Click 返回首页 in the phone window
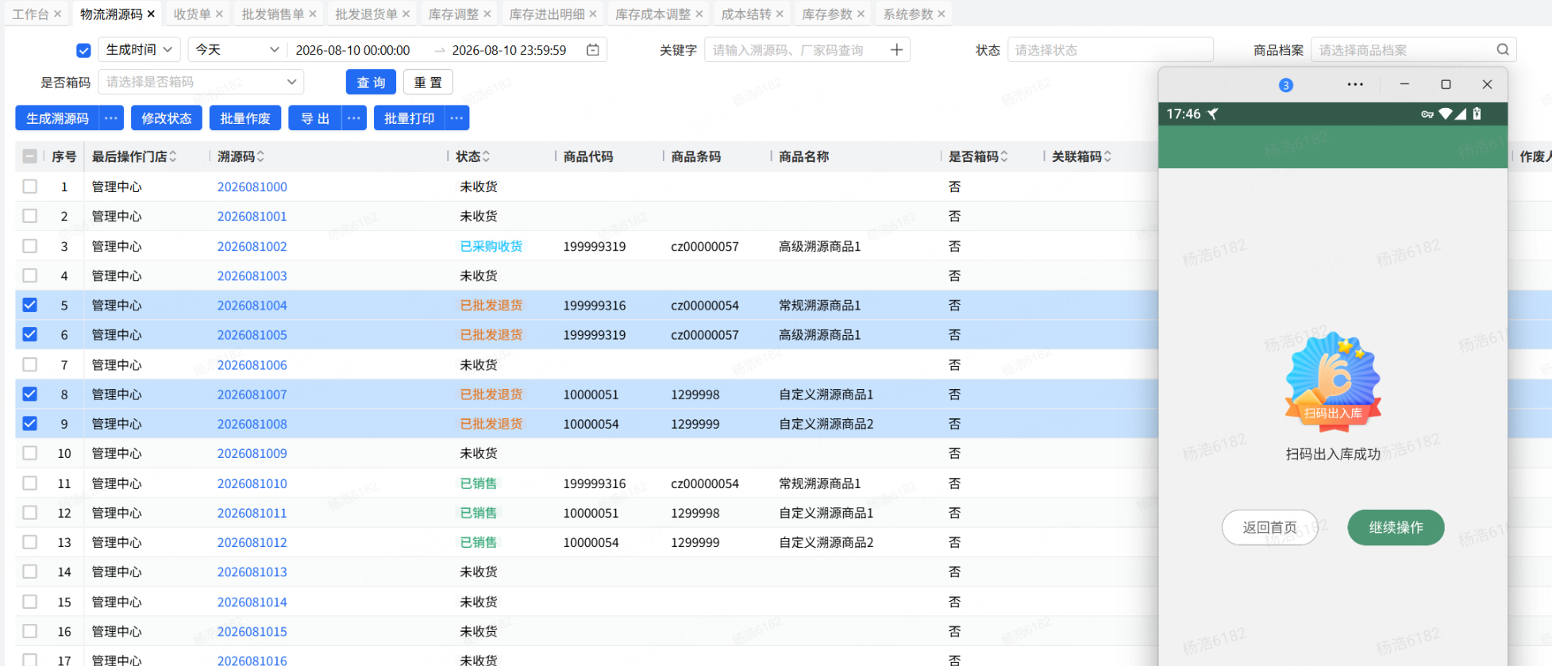Image resolution: width=1552 pixels, height=666 pixels. coord(1269,527)
